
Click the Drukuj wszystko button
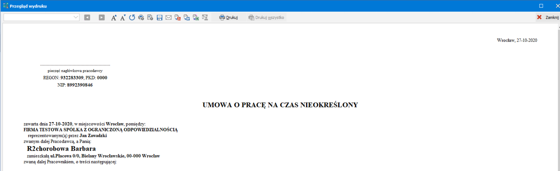coord(266,17)
